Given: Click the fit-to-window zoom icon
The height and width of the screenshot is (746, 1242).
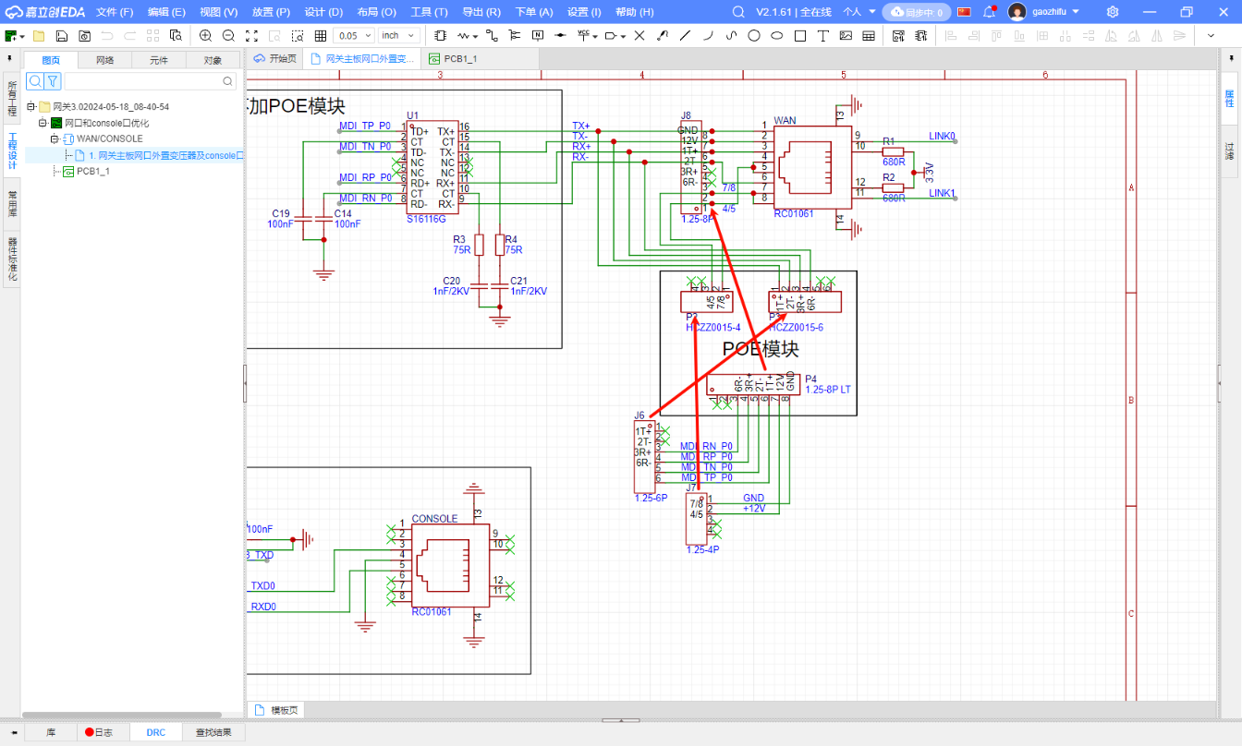Looking at the screenshot, I should coord(251,36).
